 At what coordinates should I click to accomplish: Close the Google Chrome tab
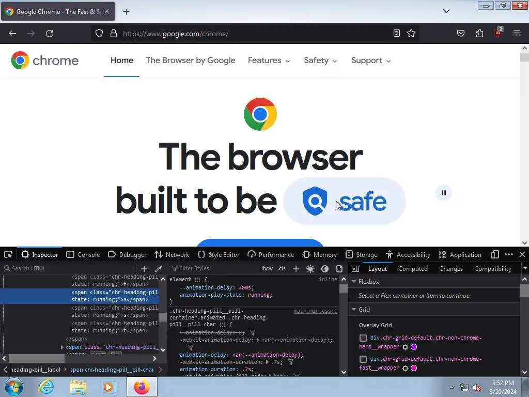pos(106,11)
